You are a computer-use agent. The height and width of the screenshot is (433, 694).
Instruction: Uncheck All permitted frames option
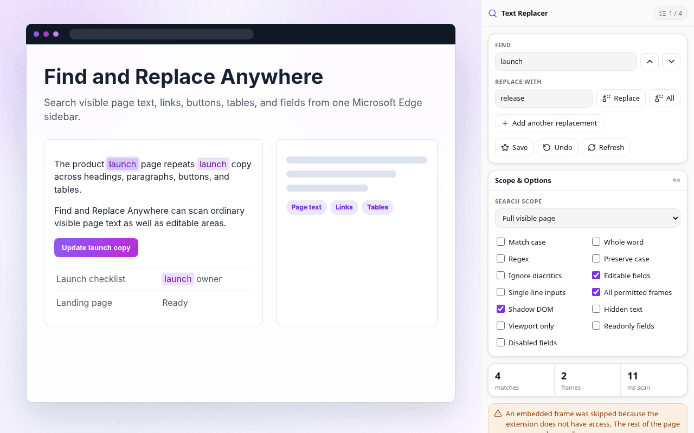596,292
